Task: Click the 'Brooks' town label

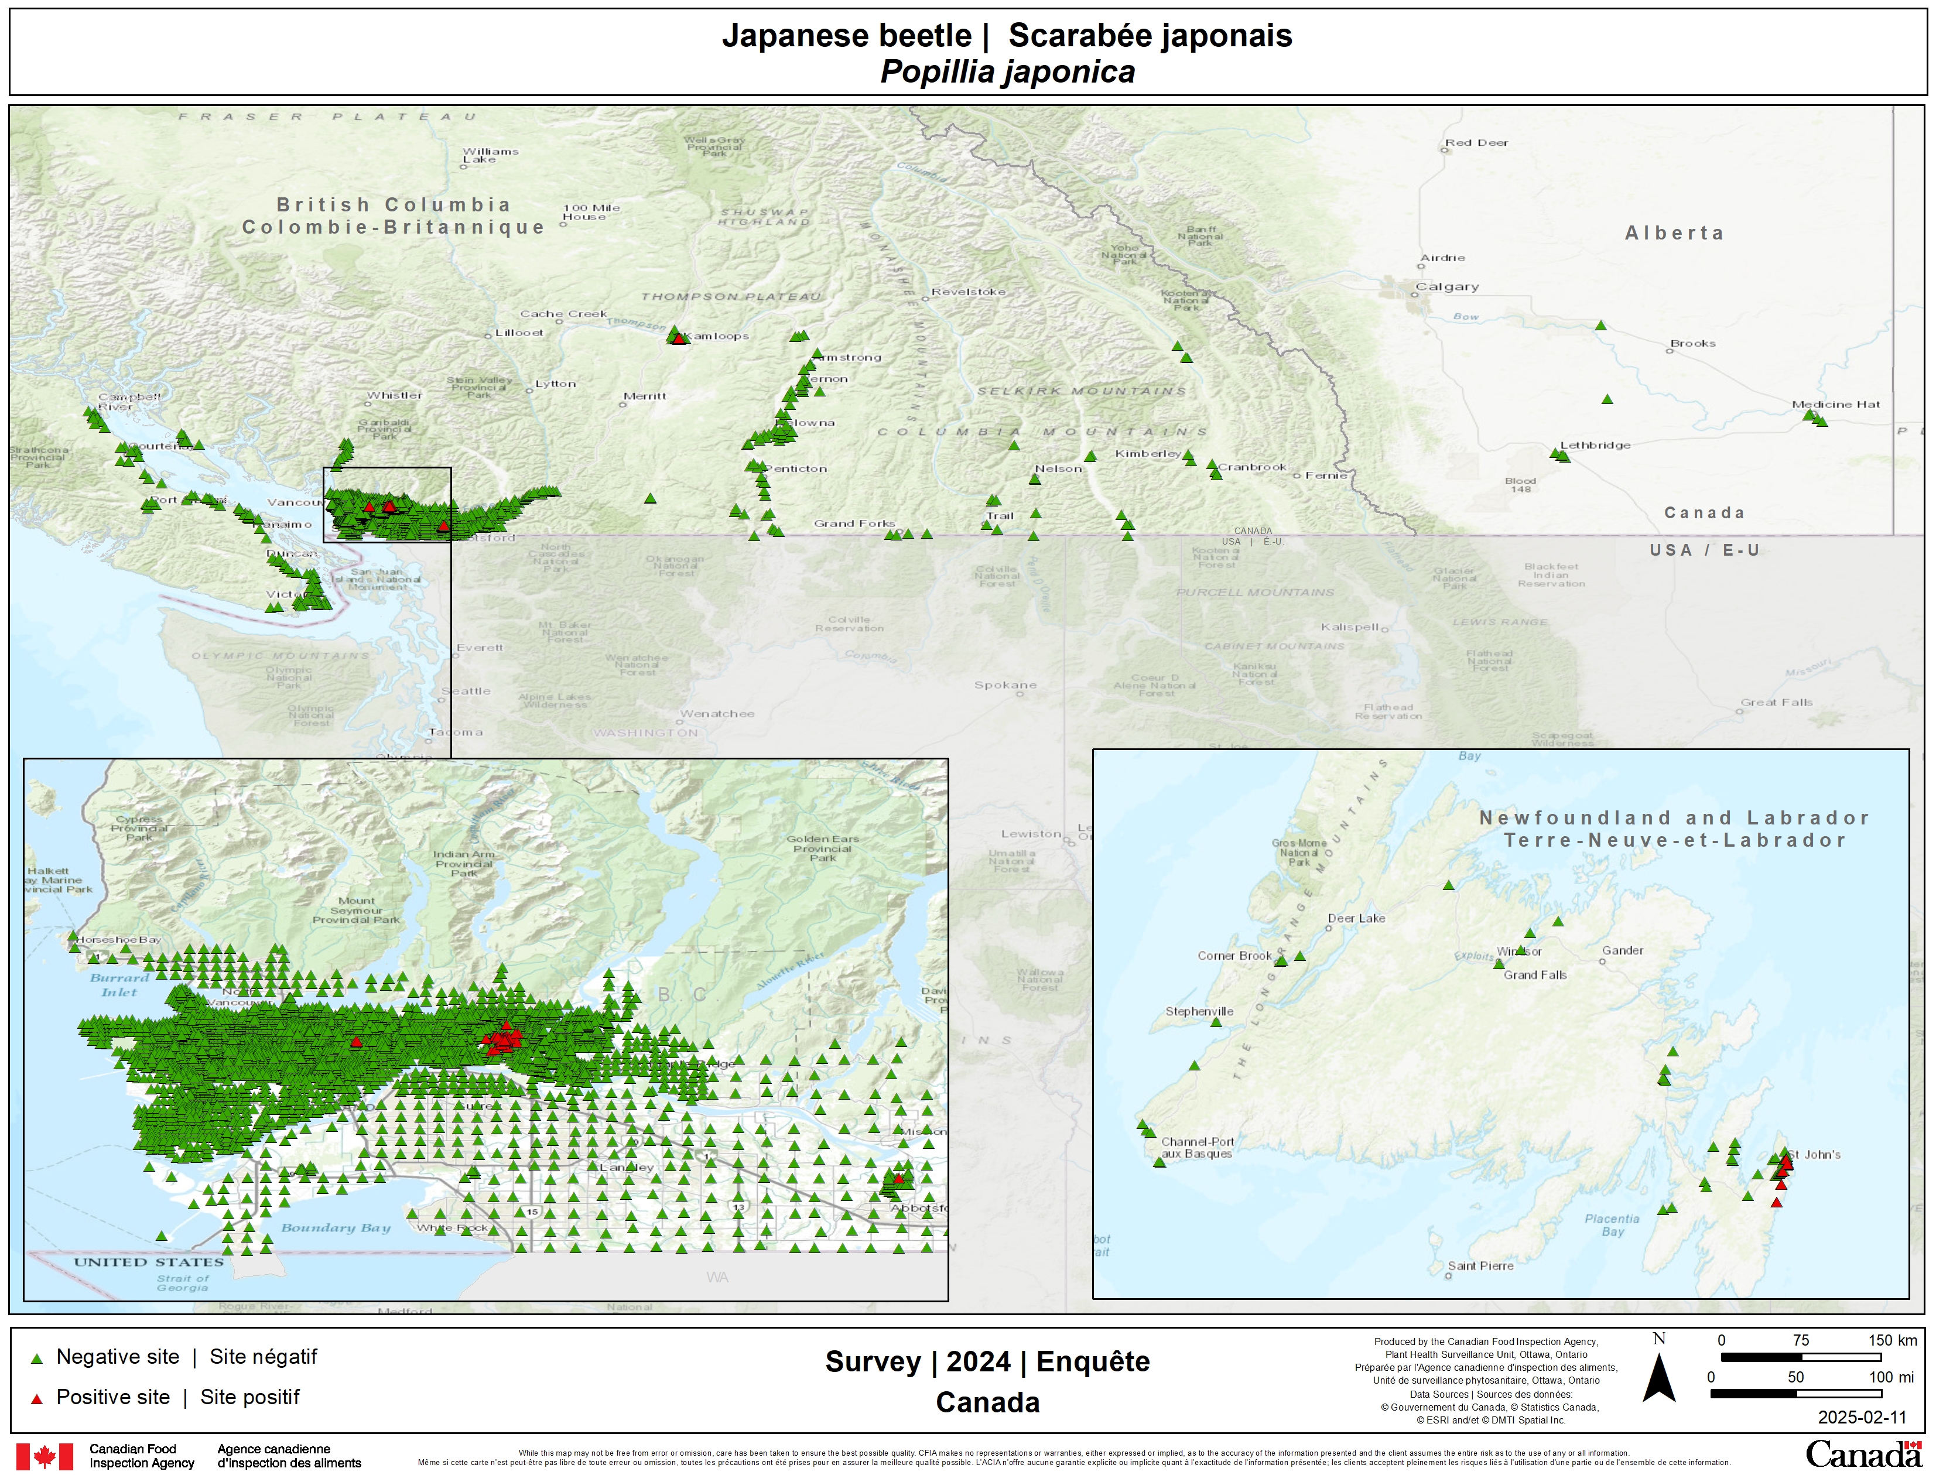Action: coord(1693,343)
